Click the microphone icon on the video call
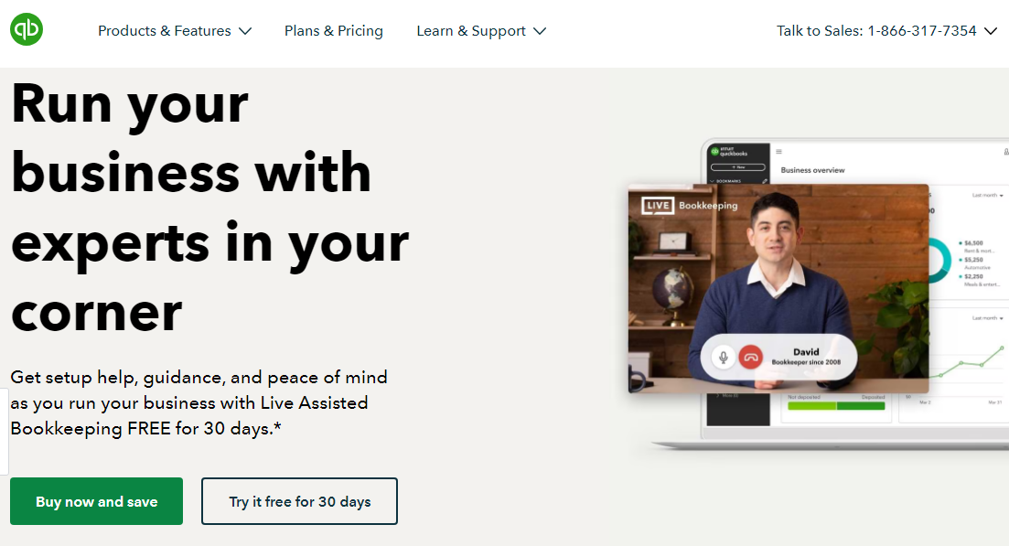 [x=724, y=357]
